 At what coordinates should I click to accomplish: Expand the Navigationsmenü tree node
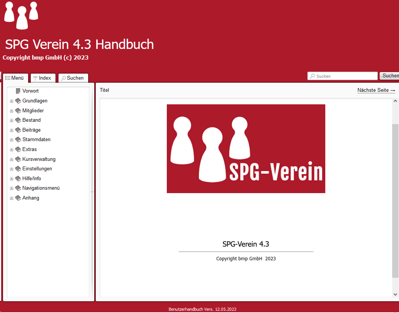[11, 189]
